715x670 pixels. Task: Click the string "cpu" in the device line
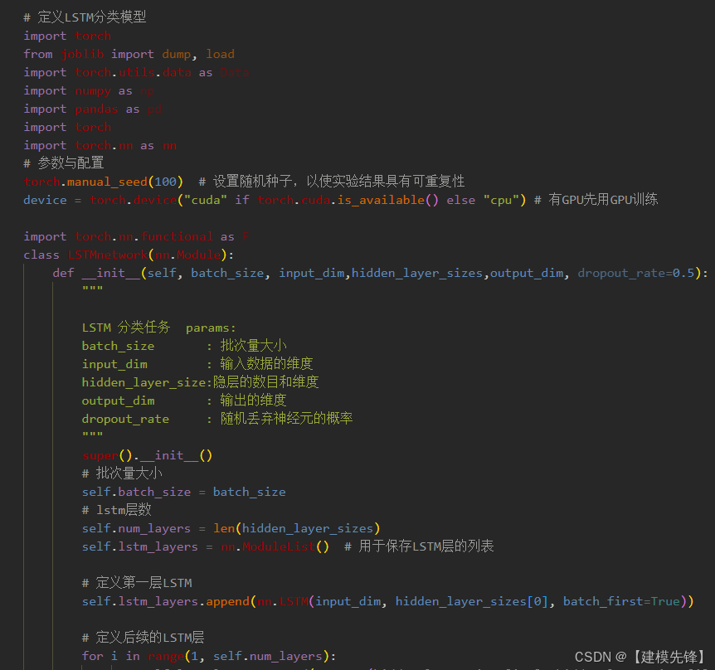point(501,200)
